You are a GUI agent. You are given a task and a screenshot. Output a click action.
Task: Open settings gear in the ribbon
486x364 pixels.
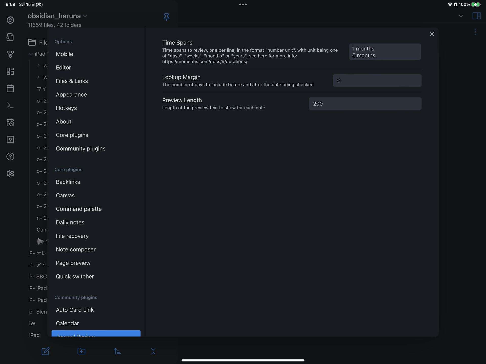coord(10,174)
